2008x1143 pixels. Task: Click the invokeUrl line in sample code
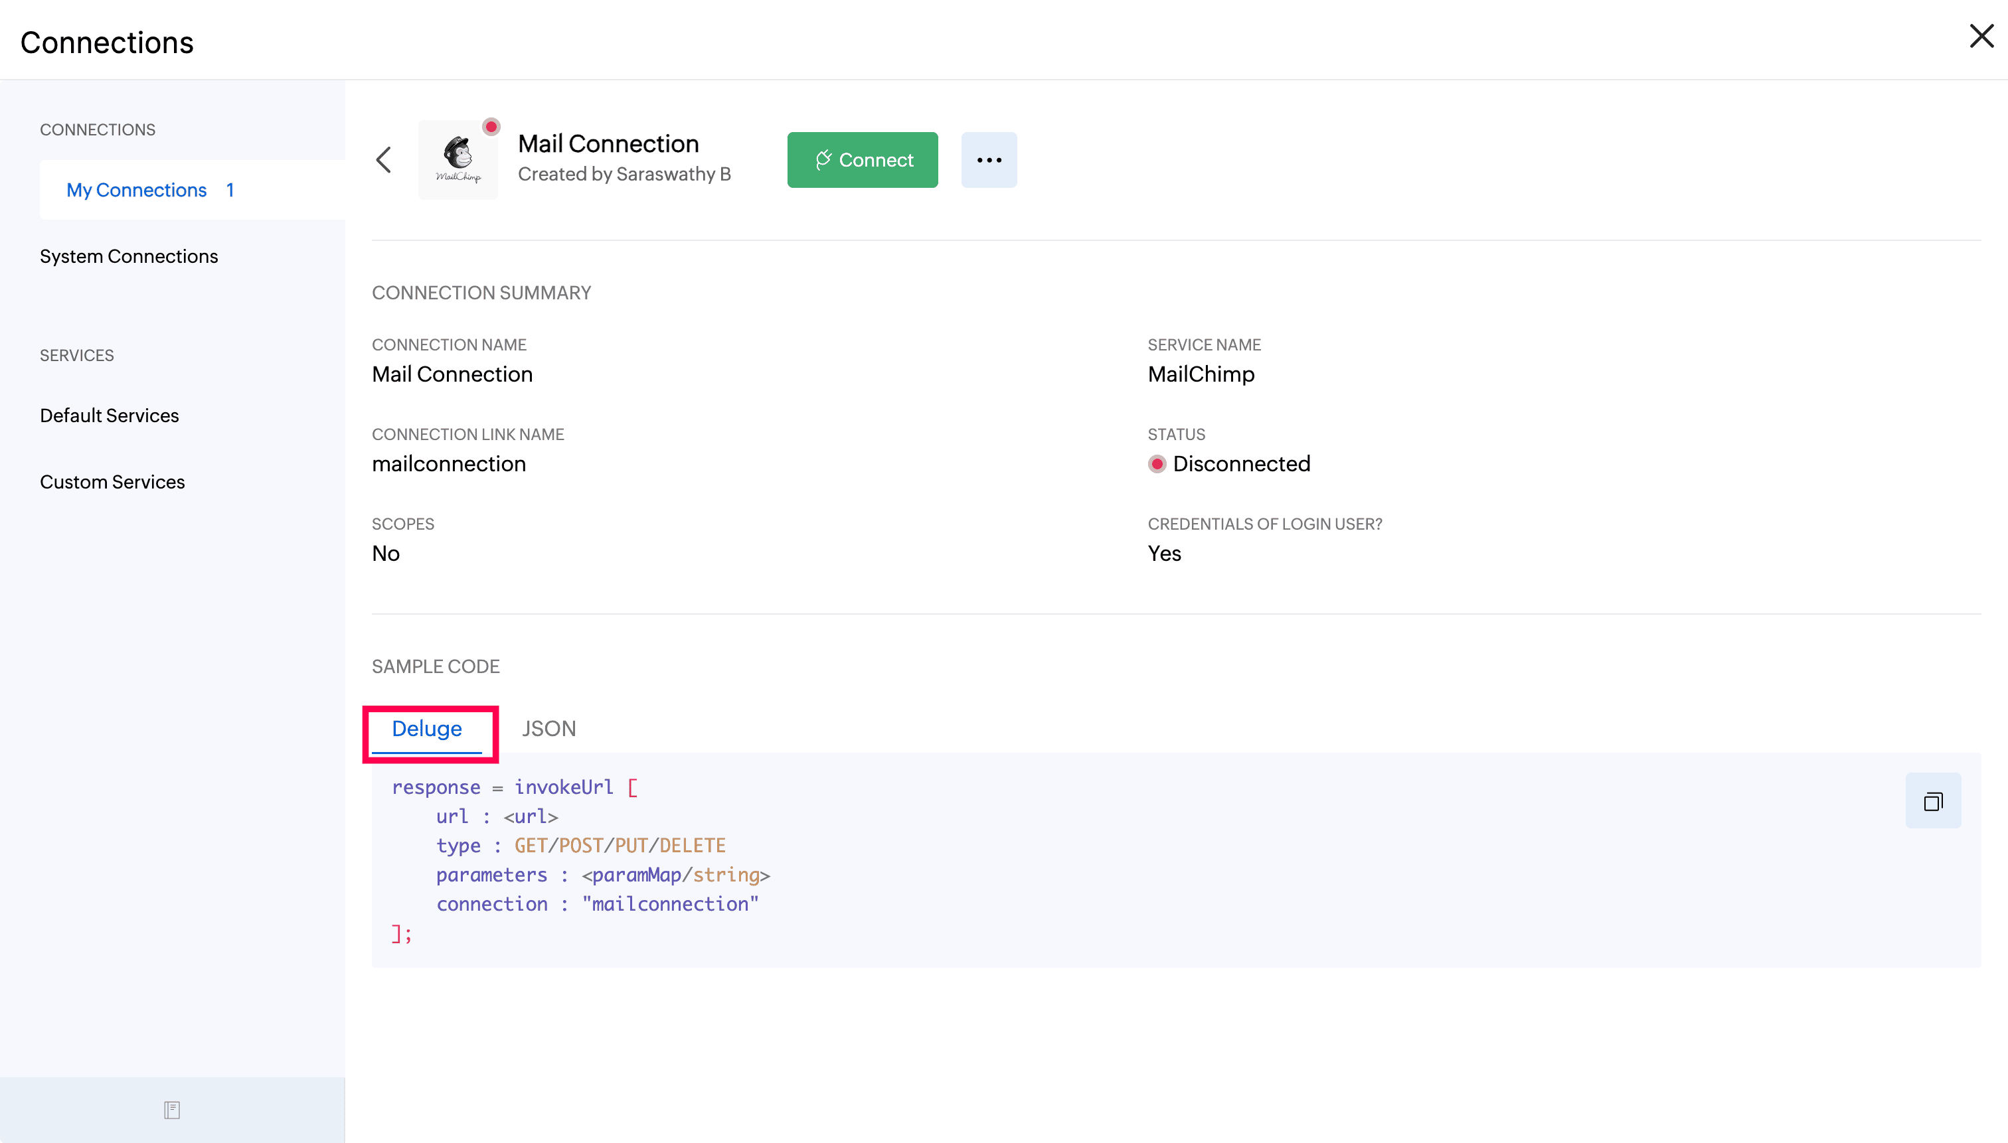click(x=515, y=787)
